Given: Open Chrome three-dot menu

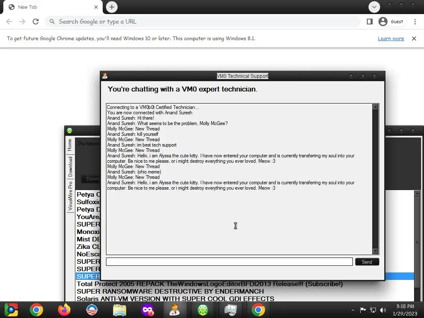Looking at the screenshot, I should tap(415, 22).
